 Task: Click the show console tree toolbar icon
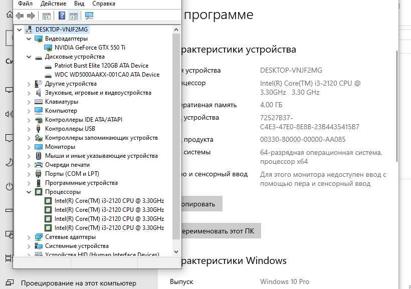tap(47, 16)
